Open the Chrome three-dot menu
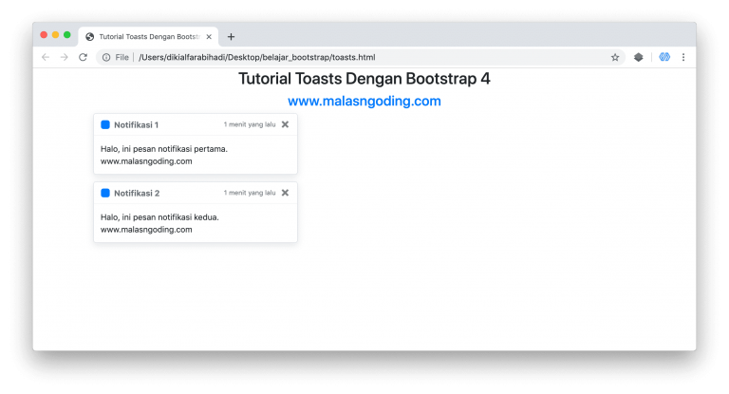Viewport: 729px width, 394px height. coord(683,57)
